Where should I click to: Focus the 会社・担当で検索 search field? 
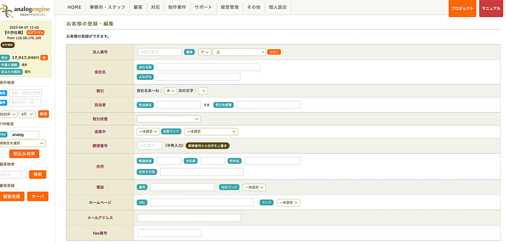click(25, 93)
